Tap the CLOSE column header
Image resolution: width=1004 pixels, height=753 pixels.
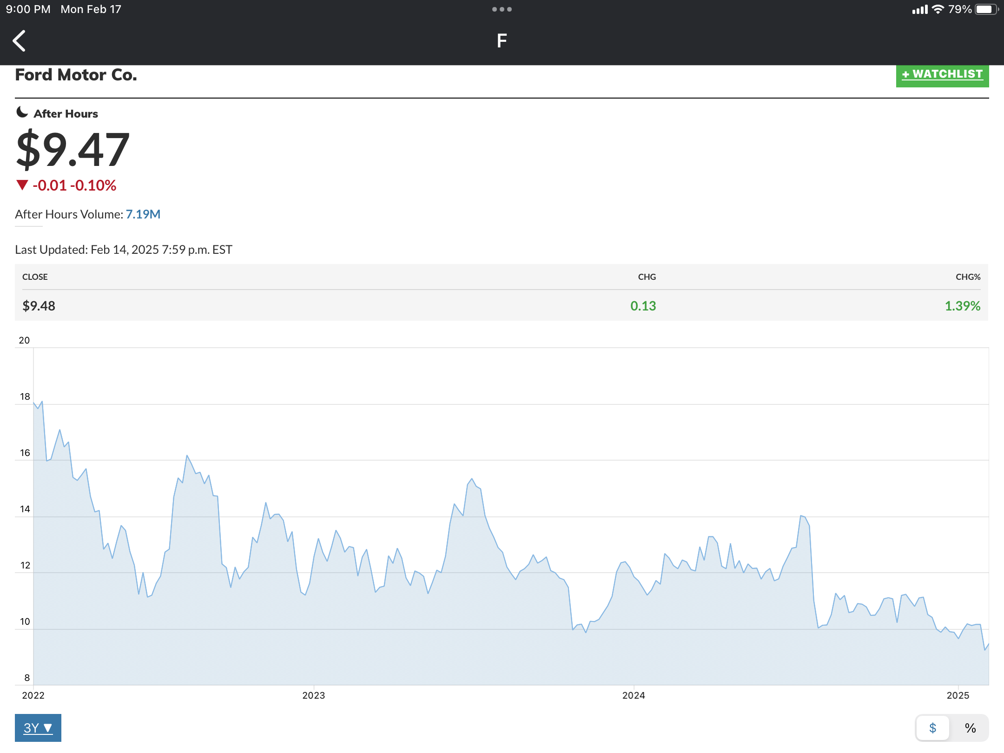click(35, 277)
